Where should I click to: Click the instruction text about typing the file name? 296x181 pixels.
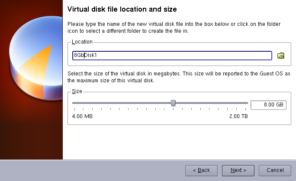[x=173, y=27]
